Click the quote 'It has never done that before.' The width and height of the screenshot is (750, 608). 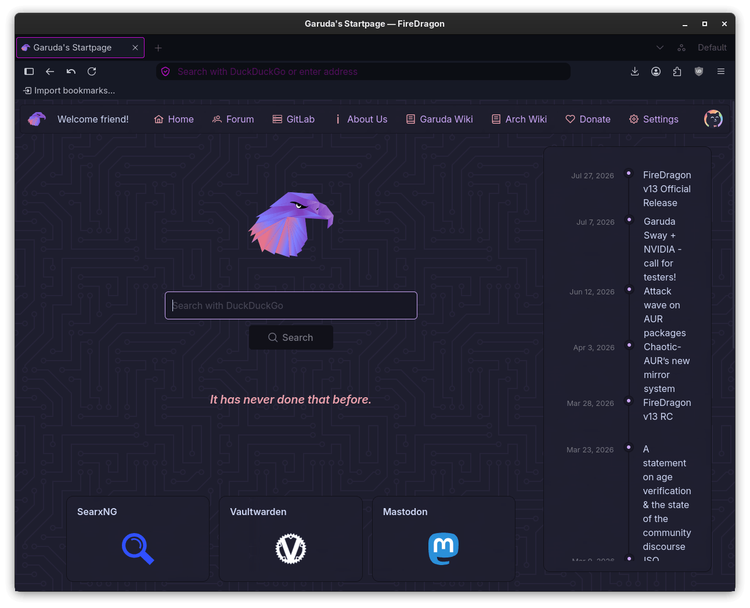291,400
